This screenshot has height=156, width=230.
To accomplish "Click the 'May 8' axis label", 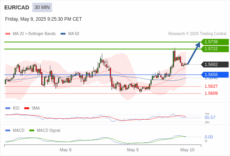I will click(x=65, y=150).
